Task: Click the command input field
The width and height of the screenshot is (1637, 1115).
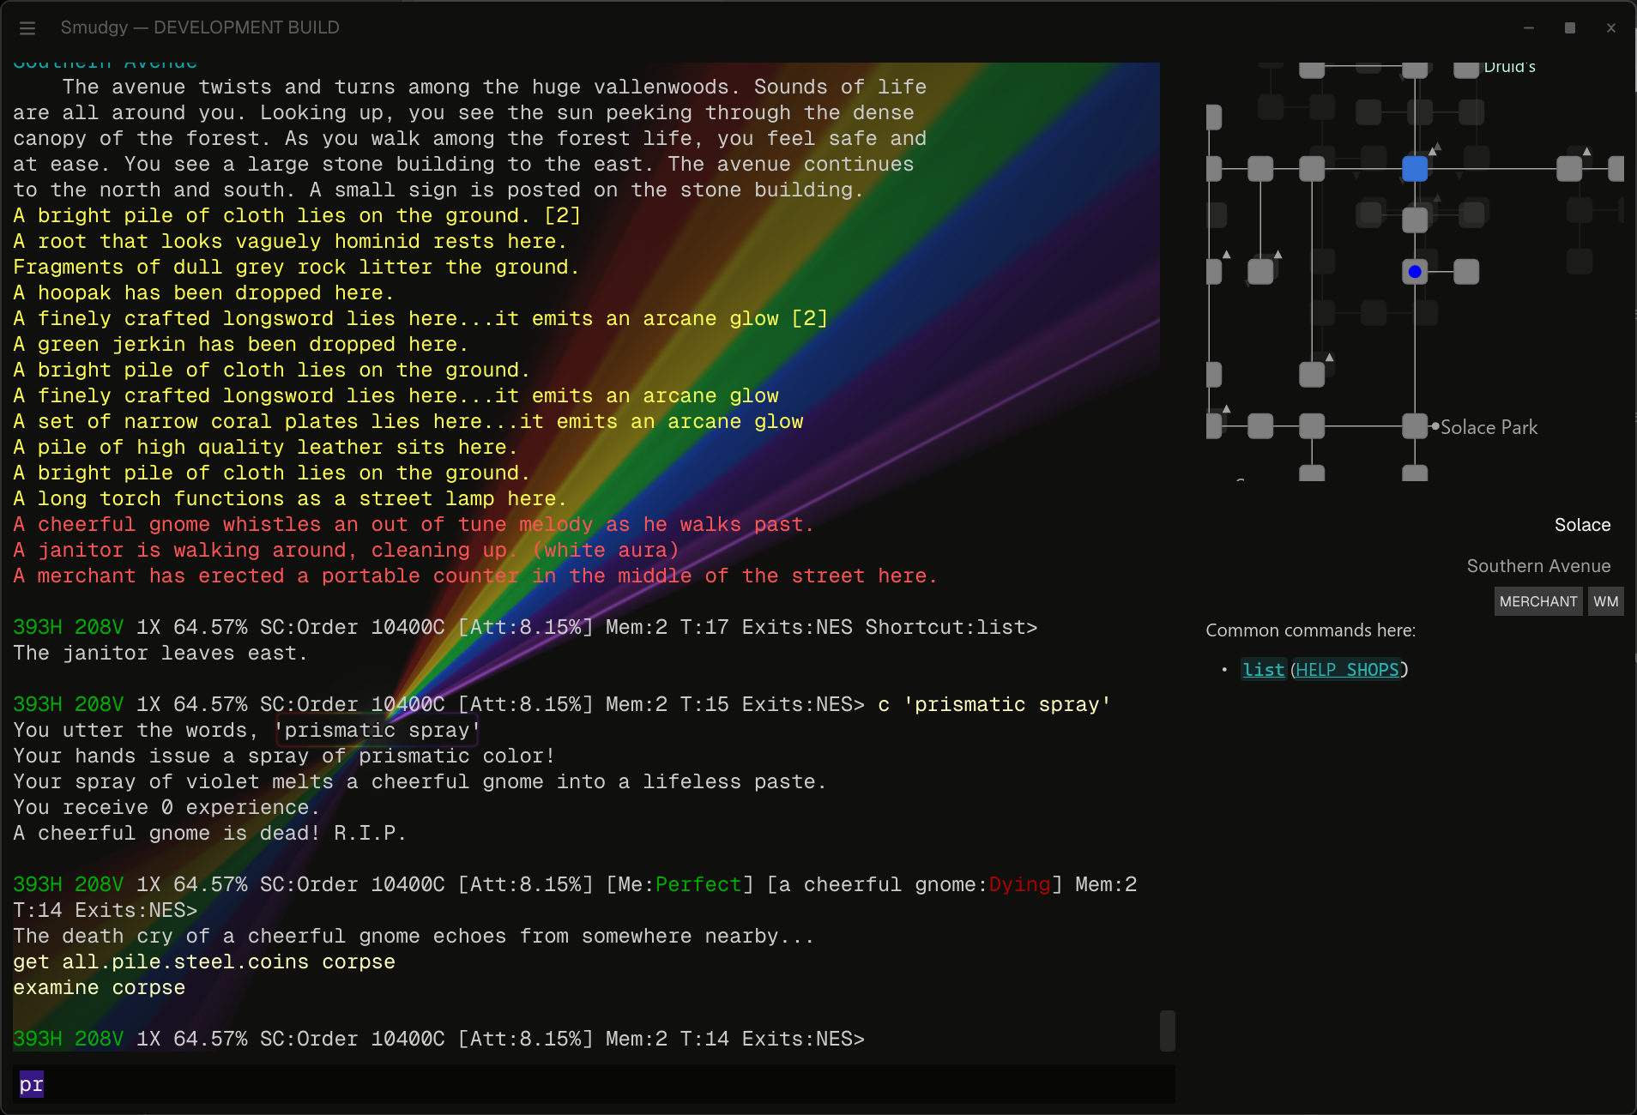Action: [x=594, y=1084]
